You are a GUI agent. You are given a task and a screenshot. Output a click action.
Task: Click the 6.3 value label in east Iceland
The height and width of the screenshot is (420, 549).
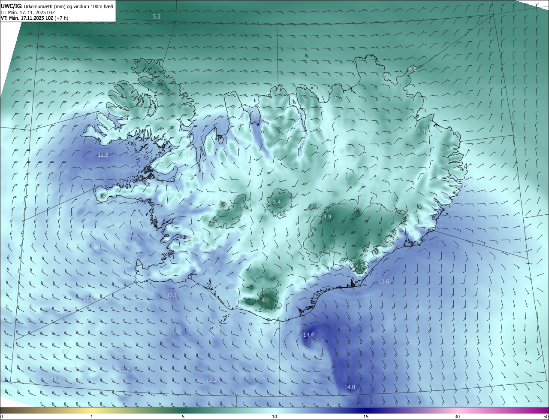(422, 131)
